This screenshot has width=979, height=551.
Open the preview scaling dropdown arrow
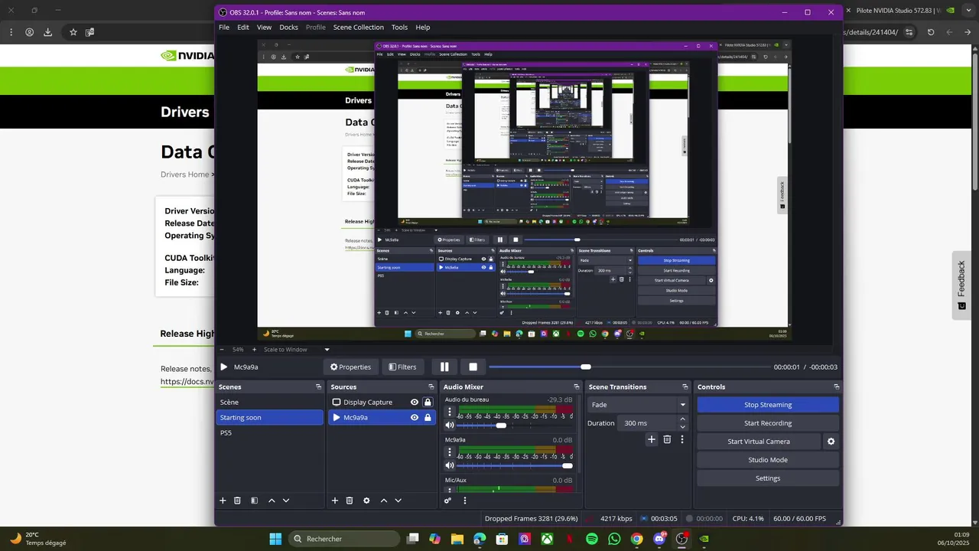click(x=327, y=350)
